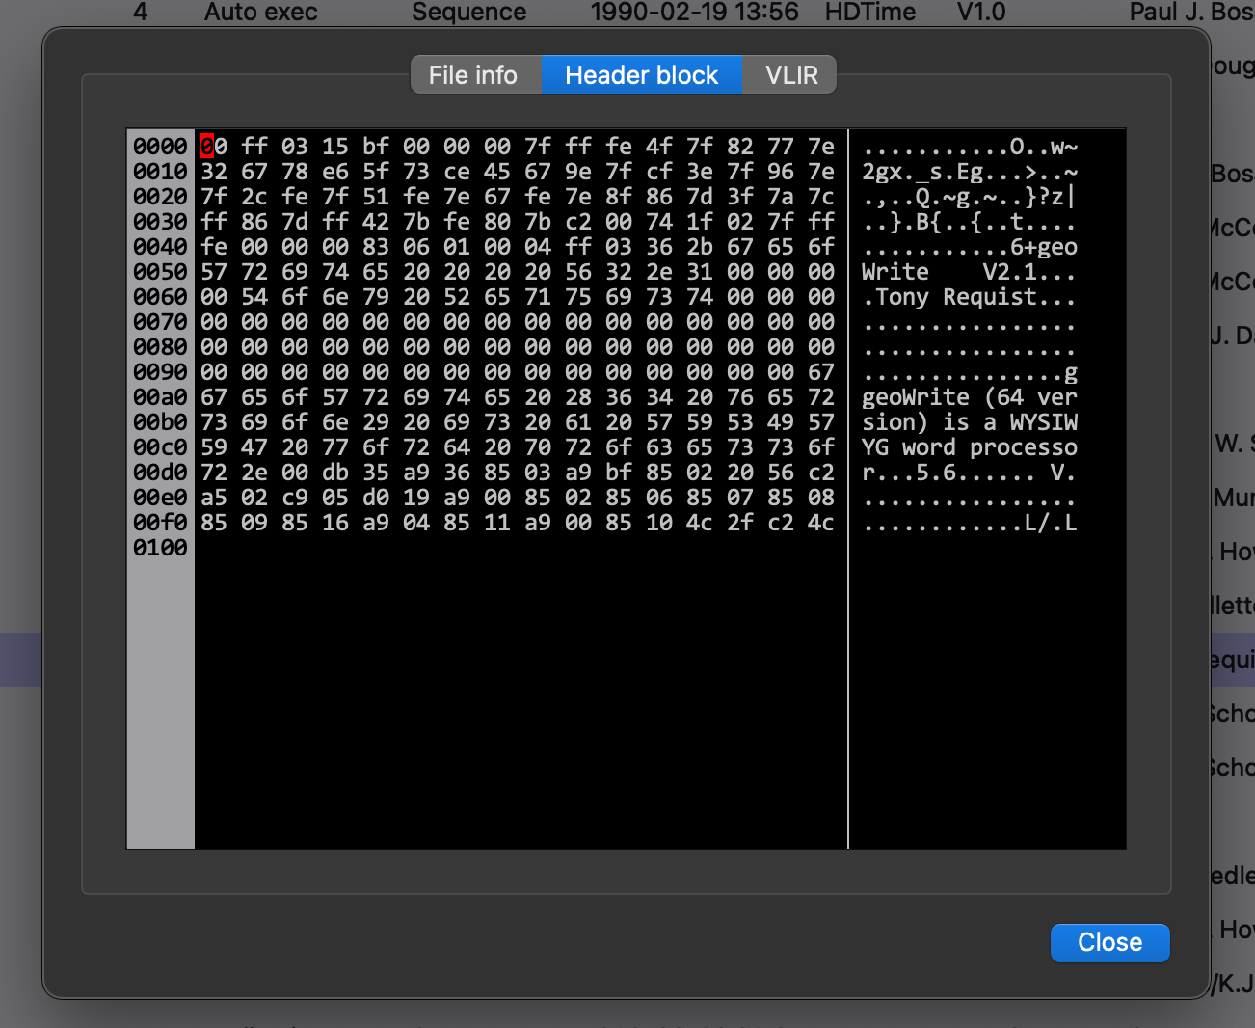Select offset label 00c0

click(x=160, y=447)
